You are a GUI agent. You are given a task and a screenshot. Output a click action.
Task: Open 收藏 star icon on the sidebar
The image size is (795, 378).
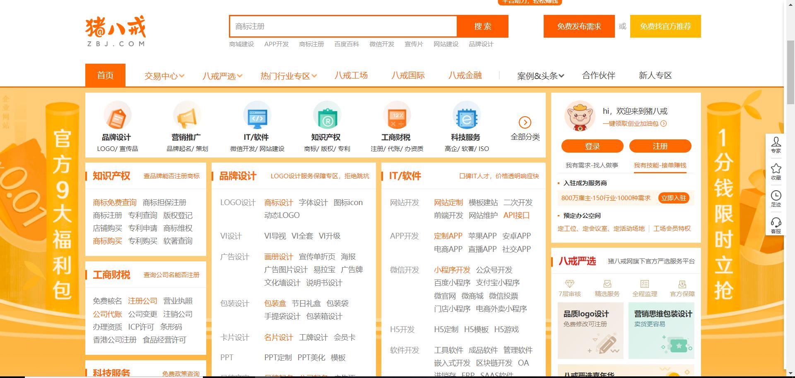(x=776, y=169)
